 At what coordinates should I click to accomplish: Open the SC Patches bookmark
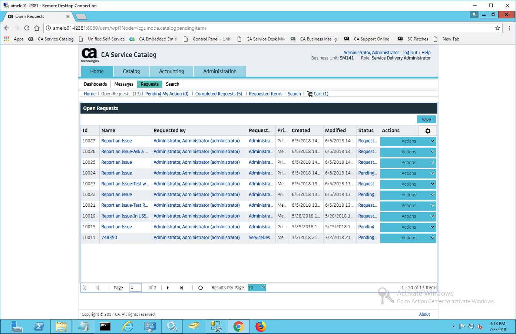(413, 39)
